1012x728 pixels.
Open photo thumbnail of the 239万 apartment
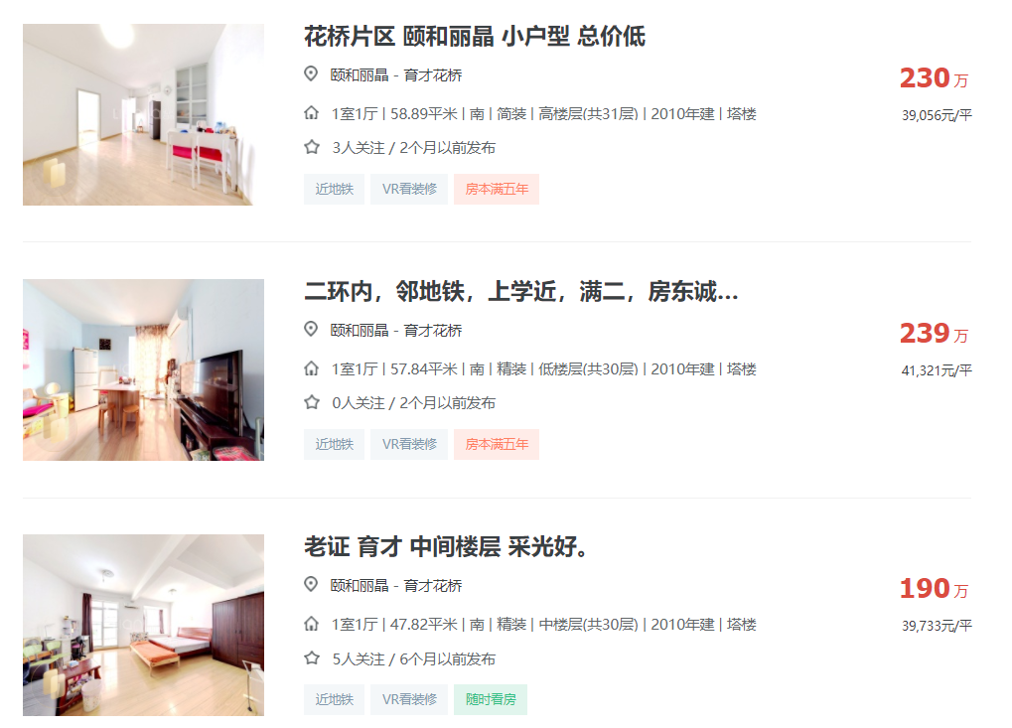coord(143,369)
